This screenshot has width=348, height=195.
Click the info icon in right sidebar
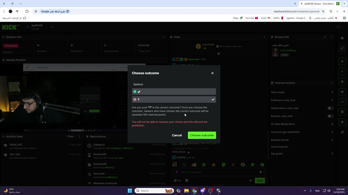point(342,38)
